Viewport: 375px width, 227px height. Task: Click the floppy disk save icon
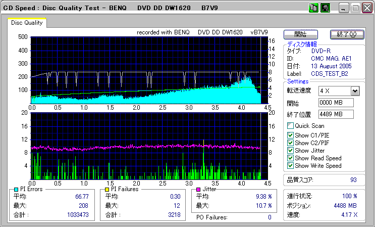tap(325, 8)
